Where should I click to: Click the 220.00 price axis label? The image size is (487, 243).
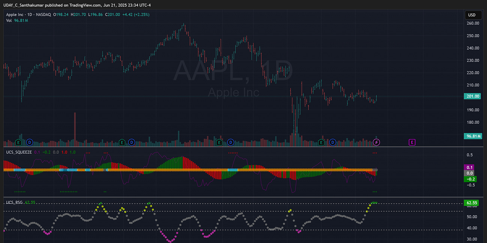(474, 73)
